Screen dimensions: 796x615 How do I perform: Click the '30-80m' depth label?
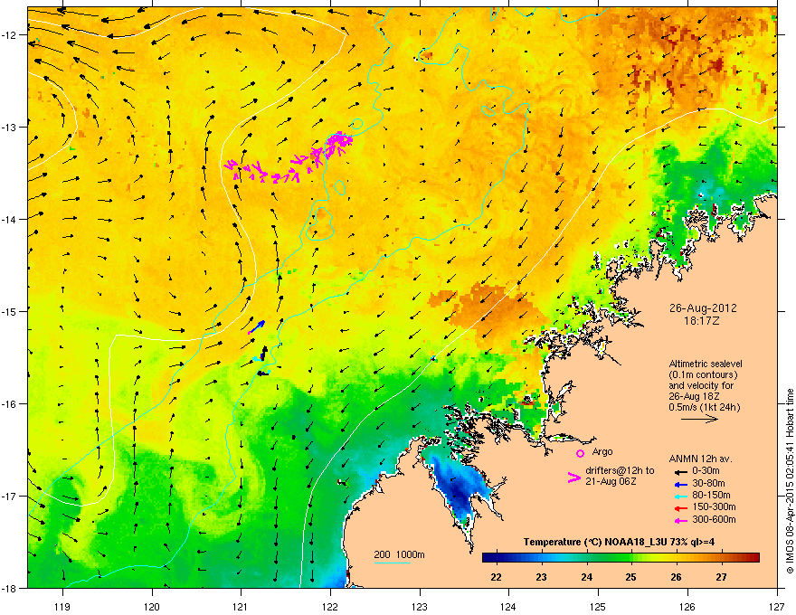[708, 484]
